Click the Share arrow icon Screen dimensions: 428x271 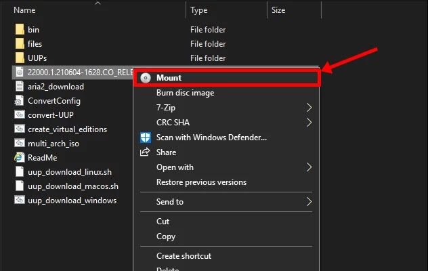tap(145, 152)
